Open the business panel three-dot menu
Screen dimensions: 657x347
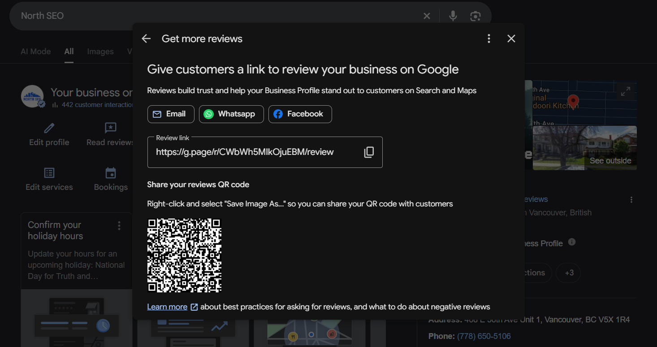[x=631, y=200]
